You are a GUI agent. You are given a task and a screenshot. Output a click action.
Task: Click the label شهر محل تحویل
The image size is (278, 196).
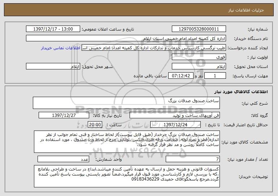click(97, 67)
